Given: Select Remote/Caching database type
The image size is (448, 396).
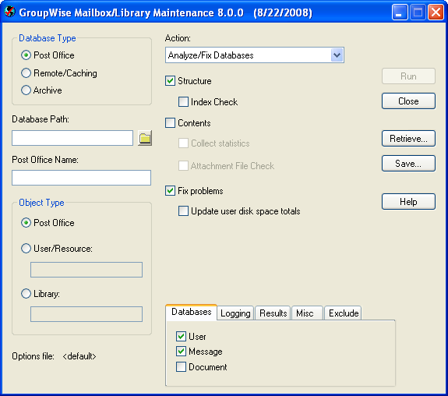Looking at the screenshot, I should (x=26, y=73).
